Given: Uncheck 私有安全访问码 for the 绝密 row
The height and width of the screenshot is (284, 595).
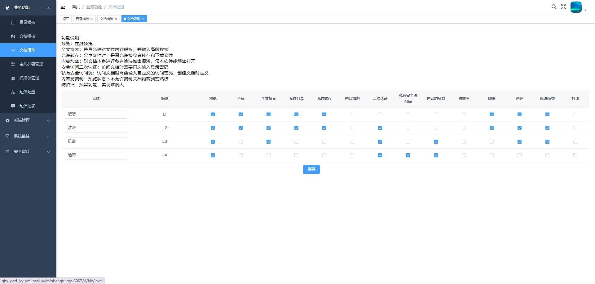Looking at the screenshot, I should click(408, 155).
